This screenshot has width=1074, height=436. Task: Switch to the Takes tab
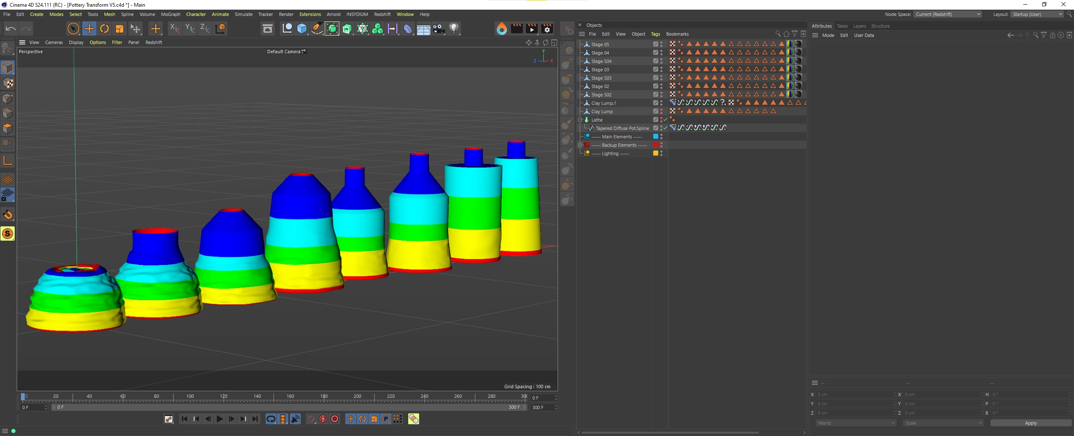click(842, 26)
